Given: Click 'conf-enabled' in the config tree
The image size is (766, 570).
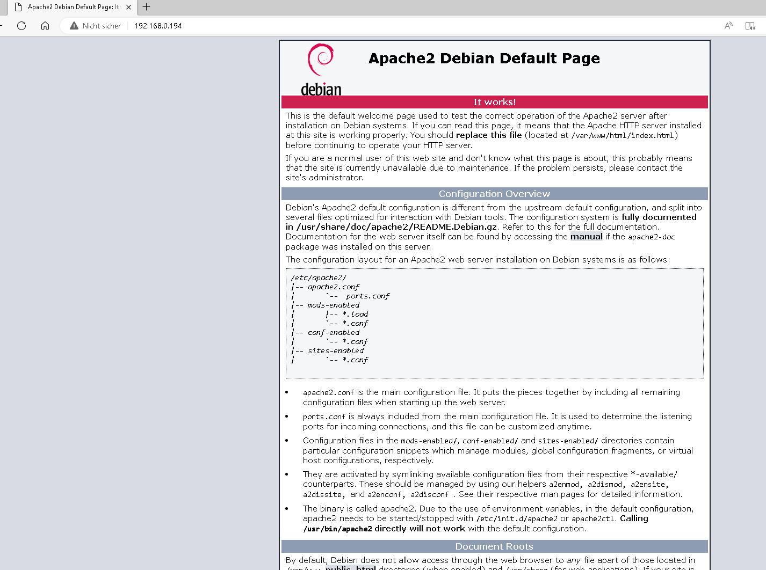Looking at the screenshot, I should click(x=334, y=332).
